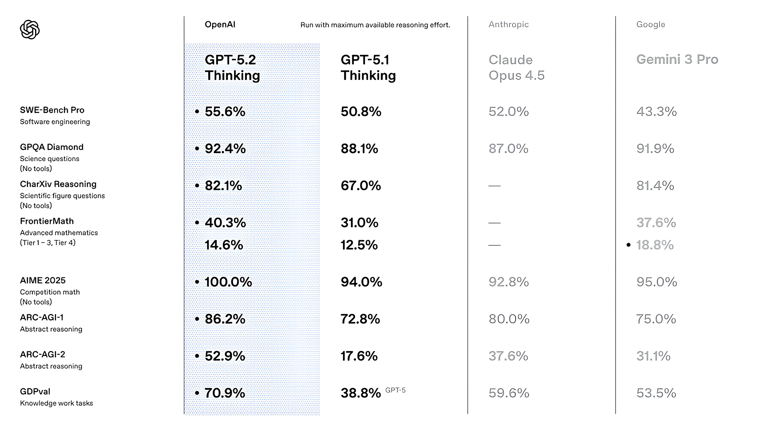Click the ARC-AGI-1 benchmark label
This screenshot has width=765, height=430.
(x=42, y=317)
